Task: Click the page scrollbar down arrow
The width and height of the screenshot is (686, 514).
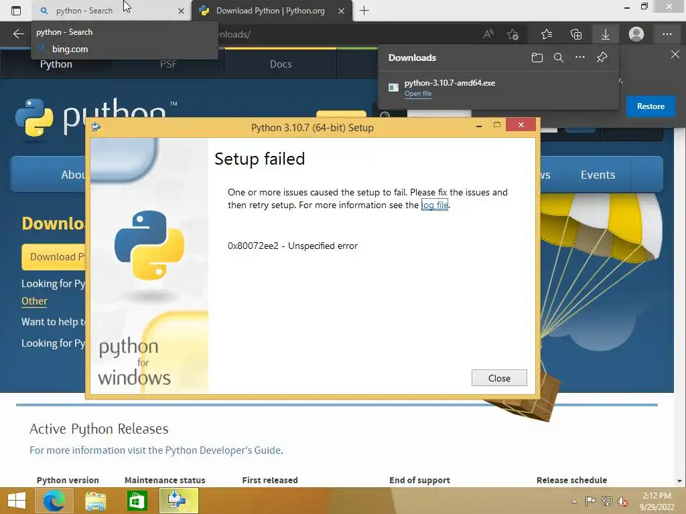Action: click(680, 481)
